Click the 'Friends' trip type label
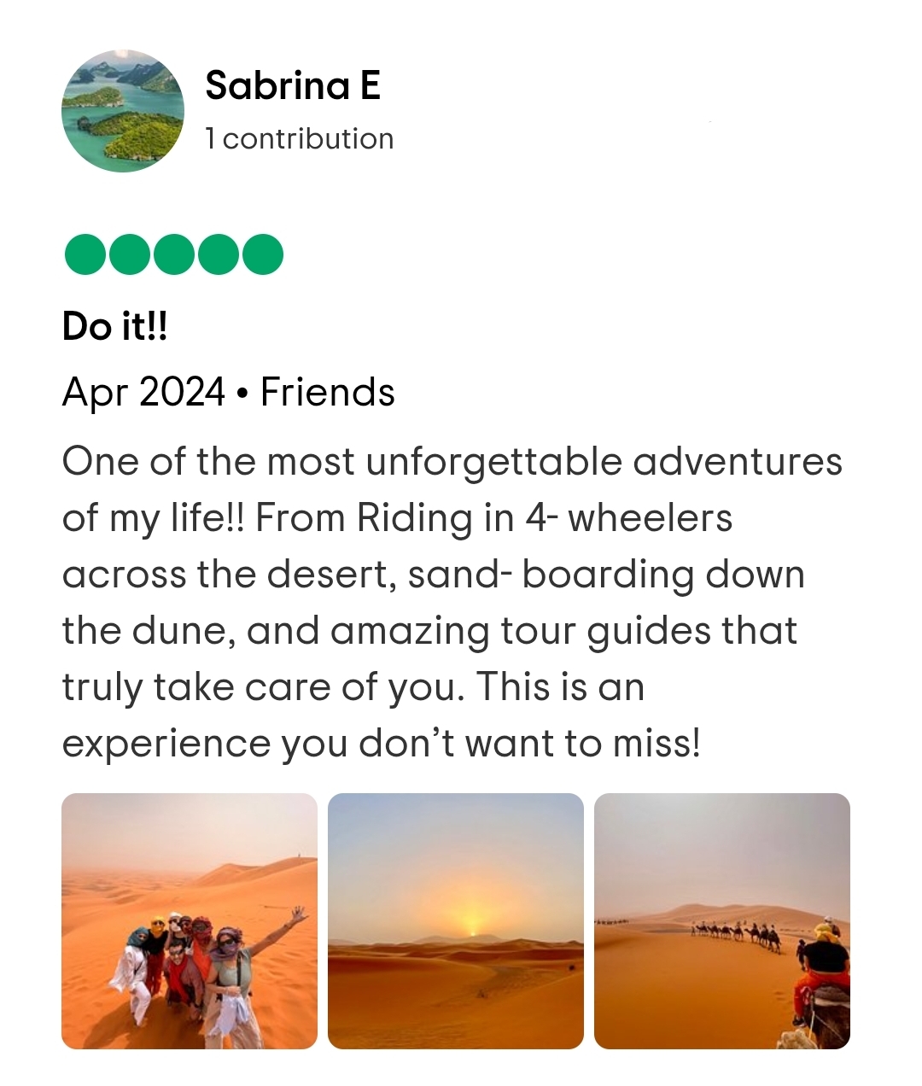 [x=328, y=392]
